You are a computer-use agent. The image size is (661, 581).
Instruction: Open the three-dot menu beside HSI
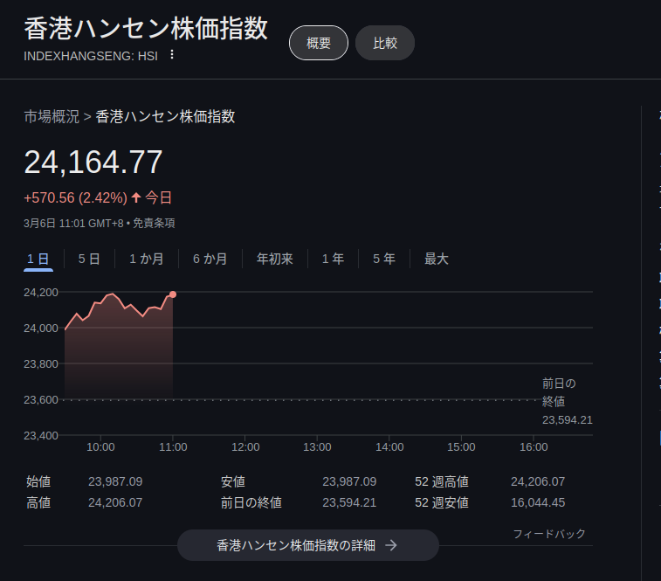pyautogui.click(x=172, y=55)
